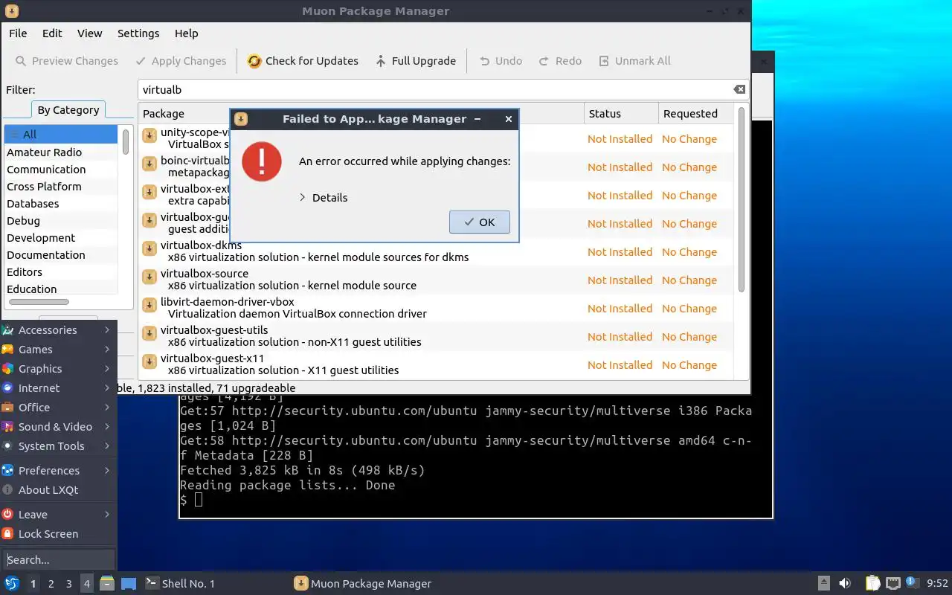Screen dimensions: 952x595
Task: Select the By Category tab
Action: click(68, 110)
